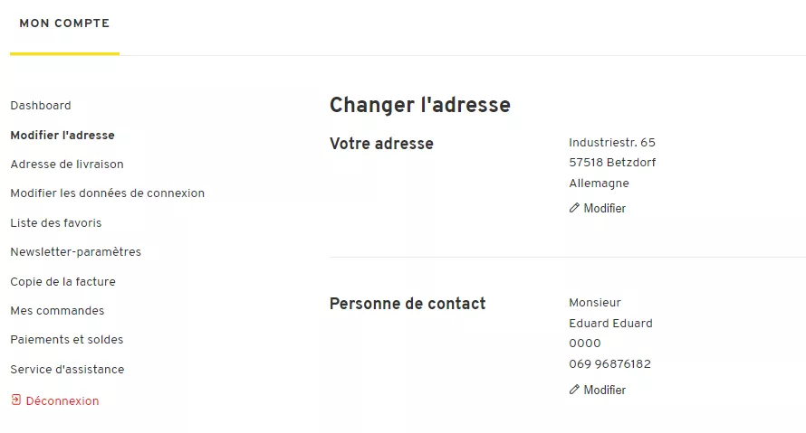Open Paiements et soldes
The image size is (806, 433).
coord(67,340)
